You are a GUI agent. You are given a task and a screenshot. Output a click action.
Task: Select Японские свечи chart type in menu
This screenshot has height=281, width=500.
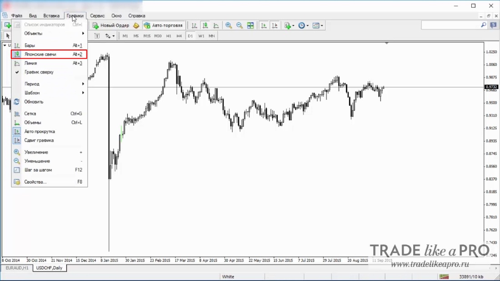pyautogui.click(x=49, y=54)
